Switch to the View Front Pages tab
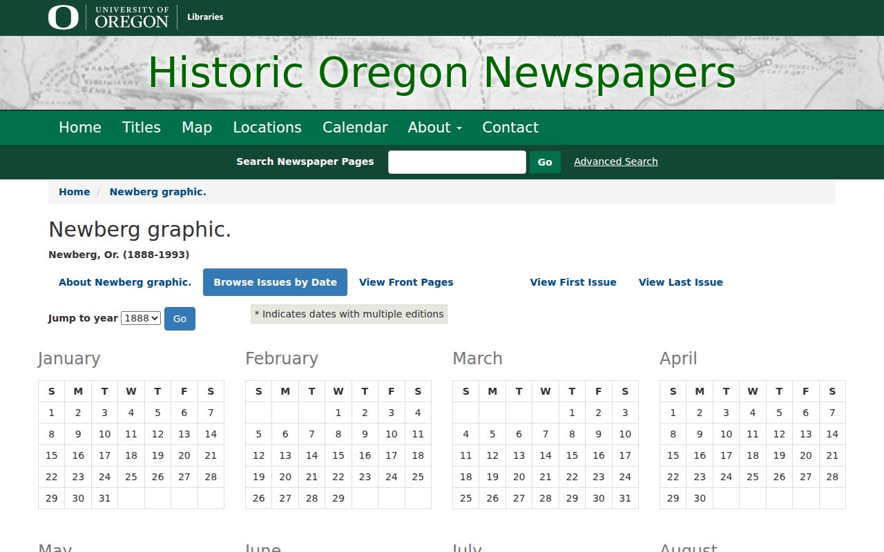This screenshot has height=552, width=884. 406,282
